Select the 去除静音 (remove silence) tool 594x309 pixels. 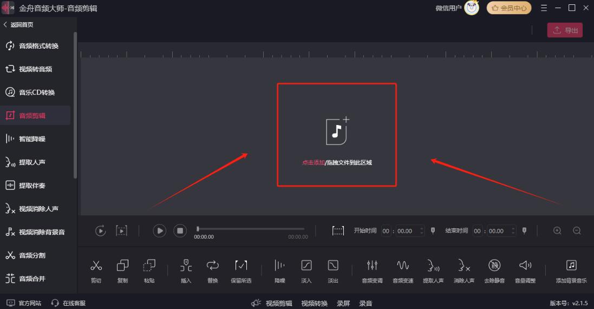point(494,271)
